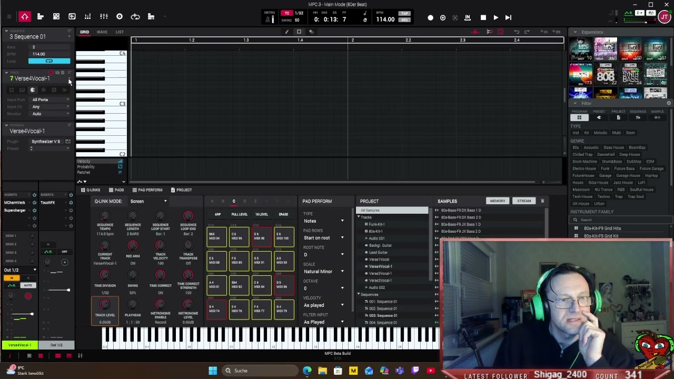Screen dimensions: 674x379
Task: Open the Scale Natural Minor dropdown
Action: pos(323,272)
